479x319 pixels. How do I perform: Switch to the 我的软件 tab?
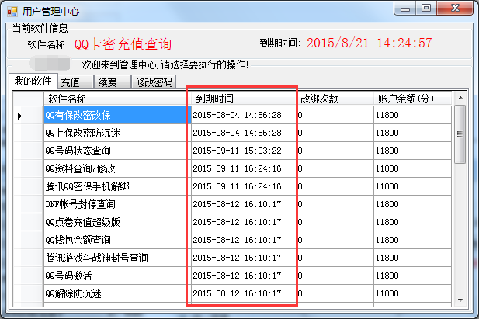(x=33, y=81)
